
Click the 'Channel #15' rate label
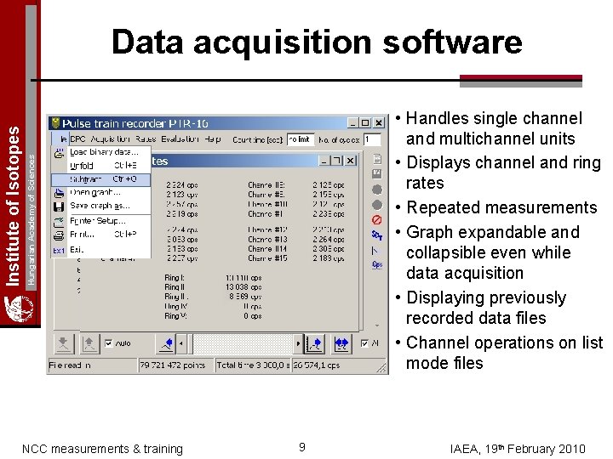267,258
